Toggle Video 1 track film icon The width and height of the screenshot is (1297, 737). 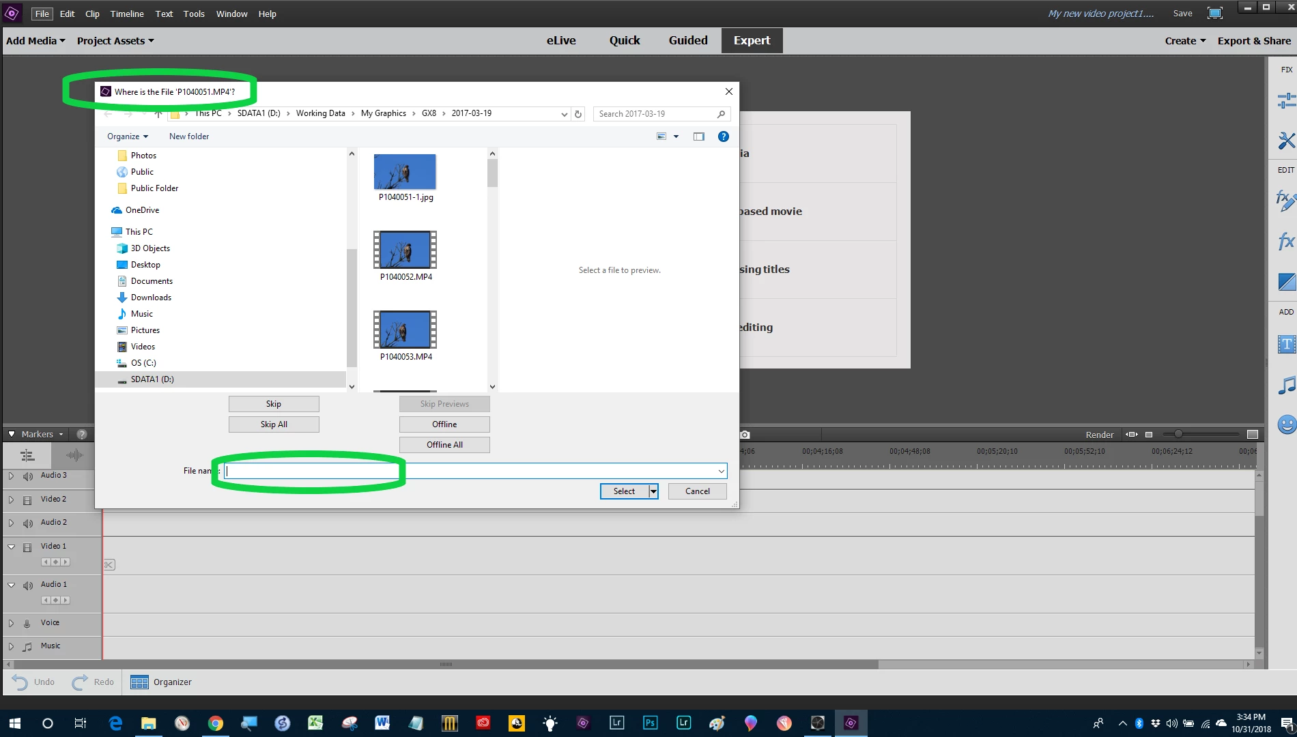(x=27, y=547)
